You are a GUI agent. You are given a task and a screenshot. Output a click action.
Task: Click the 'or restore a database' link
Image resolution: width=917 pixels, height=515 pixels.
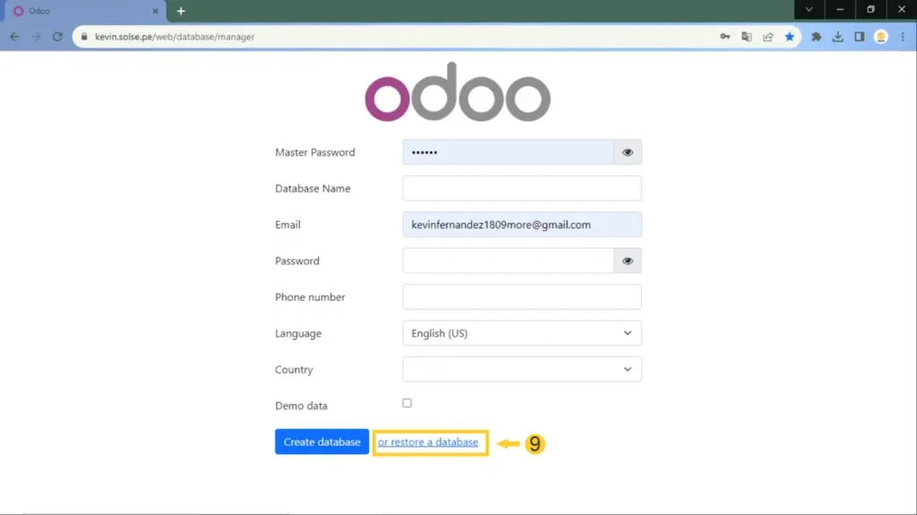coord(428,442)
